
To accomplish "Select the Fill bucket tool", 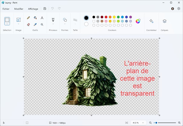I will [x=35, y=18].
